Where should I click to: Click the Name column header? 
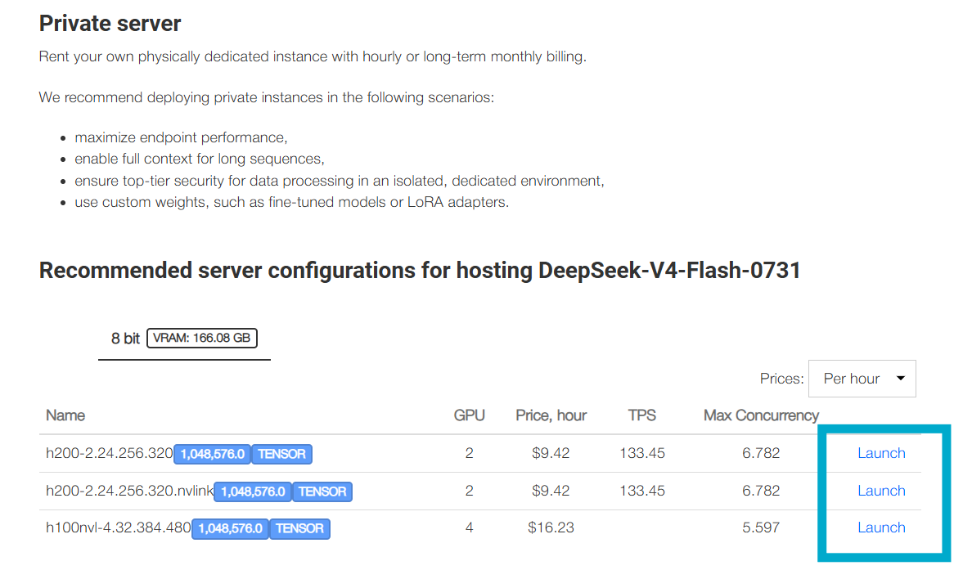pyautogui.click(x=65, y=415)
